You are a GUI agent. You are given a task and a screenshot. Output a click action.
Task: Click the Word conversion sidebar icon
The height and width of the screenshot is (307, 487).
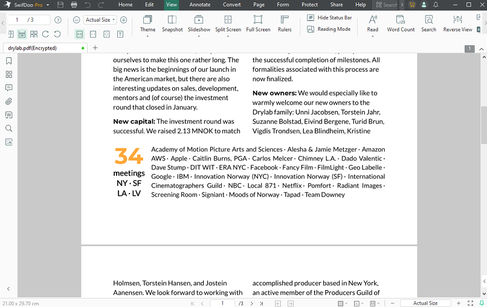[8, 115]
